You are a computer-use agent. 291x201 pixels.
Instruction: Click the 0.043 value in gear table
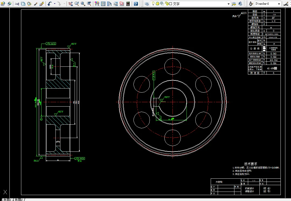click(x=273, y=54)
